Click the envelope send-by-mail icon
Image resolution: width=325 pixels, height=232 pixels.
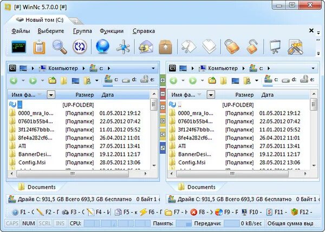click(x=146, y=47)
